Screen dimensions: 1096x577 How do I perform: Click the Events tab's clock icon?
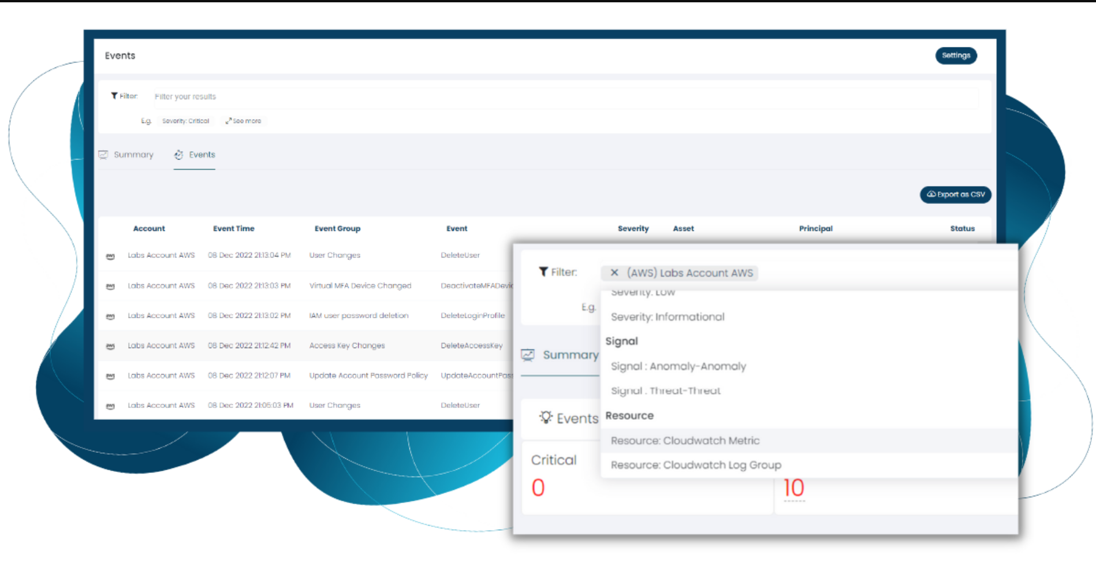(x=179, y=154)
